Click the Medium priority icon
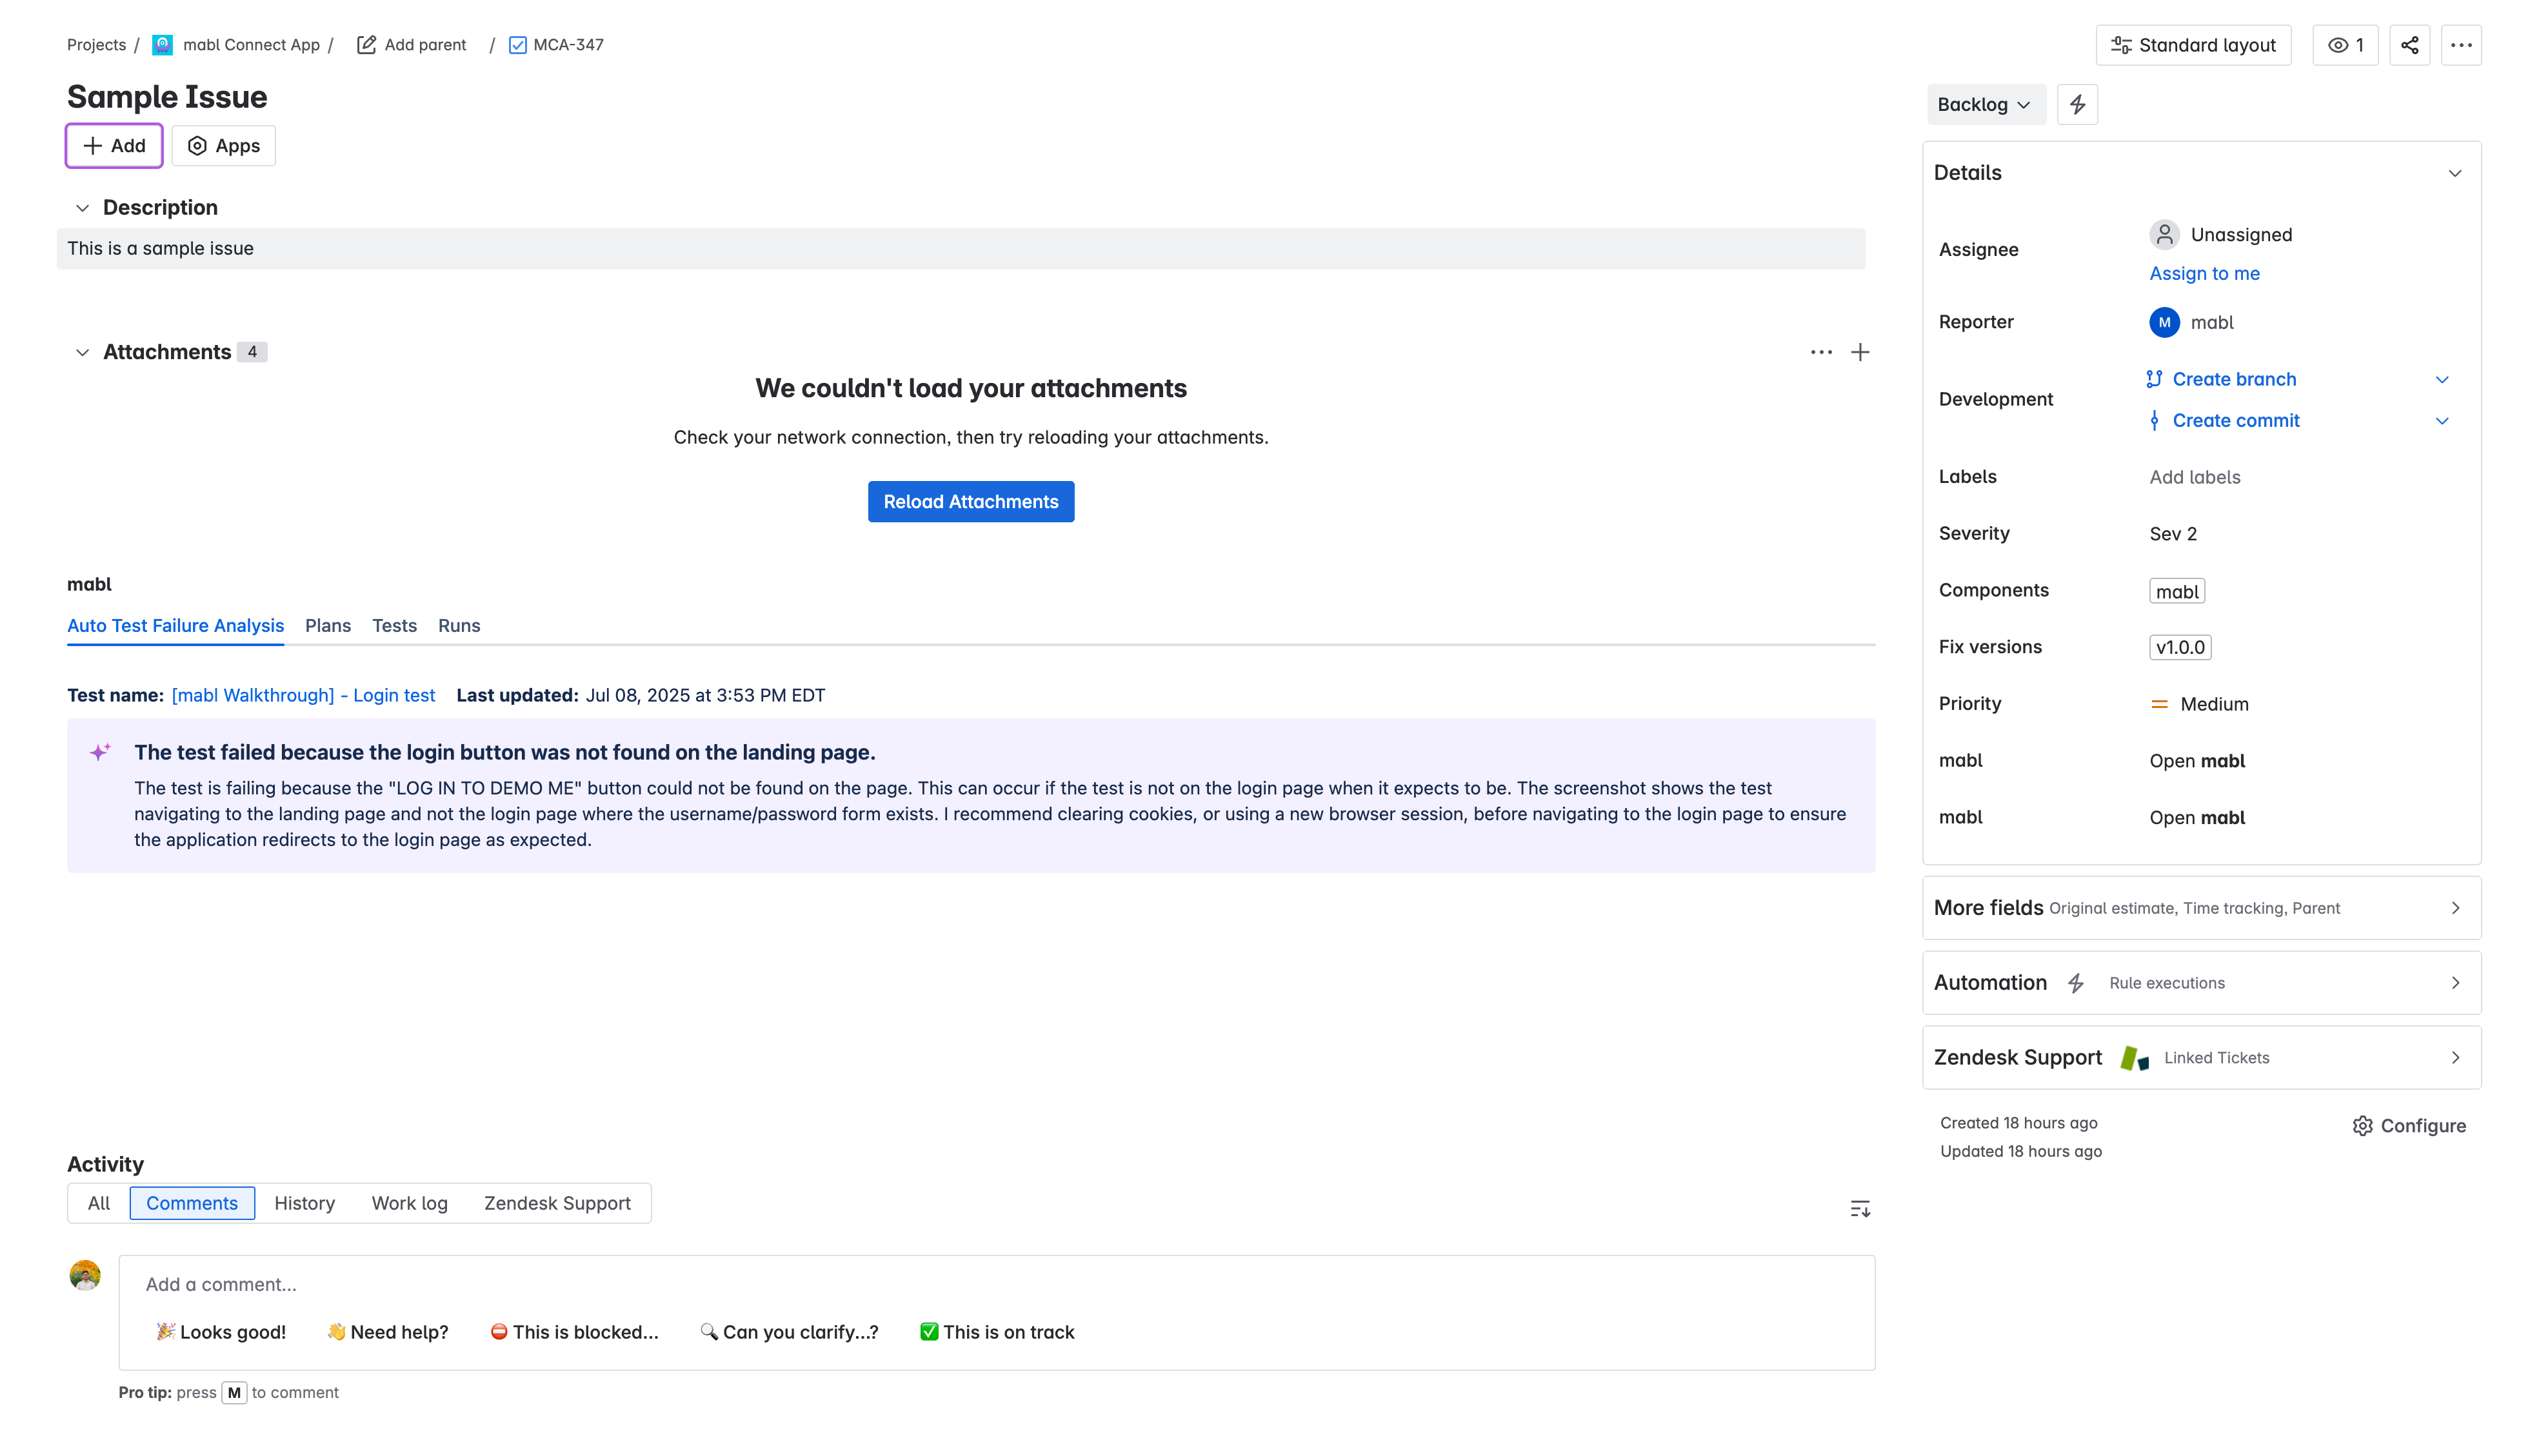 coord(2159,704)
